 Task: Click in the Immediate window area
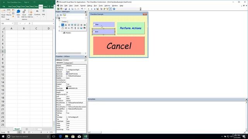click(x=166, y=116)
